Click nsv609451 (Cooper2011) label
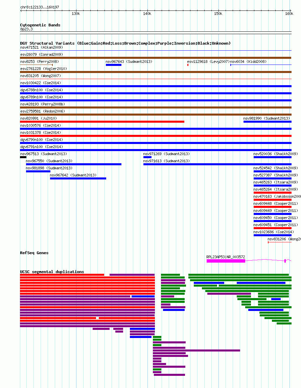The width and height of the screenshot is (301, 388). point(276,225)
